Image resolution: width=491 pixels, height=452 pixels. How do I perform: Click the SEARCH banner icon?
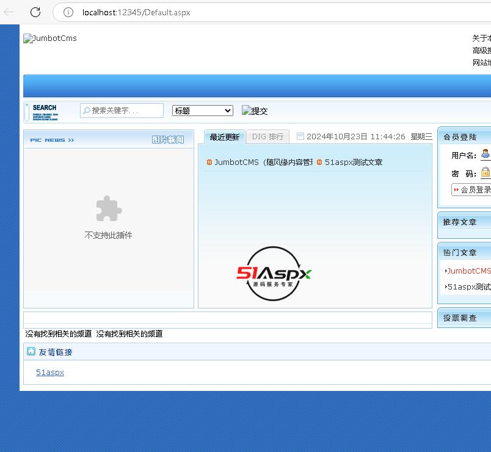(44, 111)
